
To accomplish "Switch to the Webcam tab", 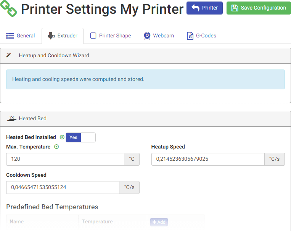I will pos(159,36).
